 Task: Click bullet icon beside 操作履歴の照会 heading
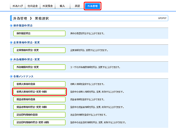pyautogui.click(x=11, y=26)
